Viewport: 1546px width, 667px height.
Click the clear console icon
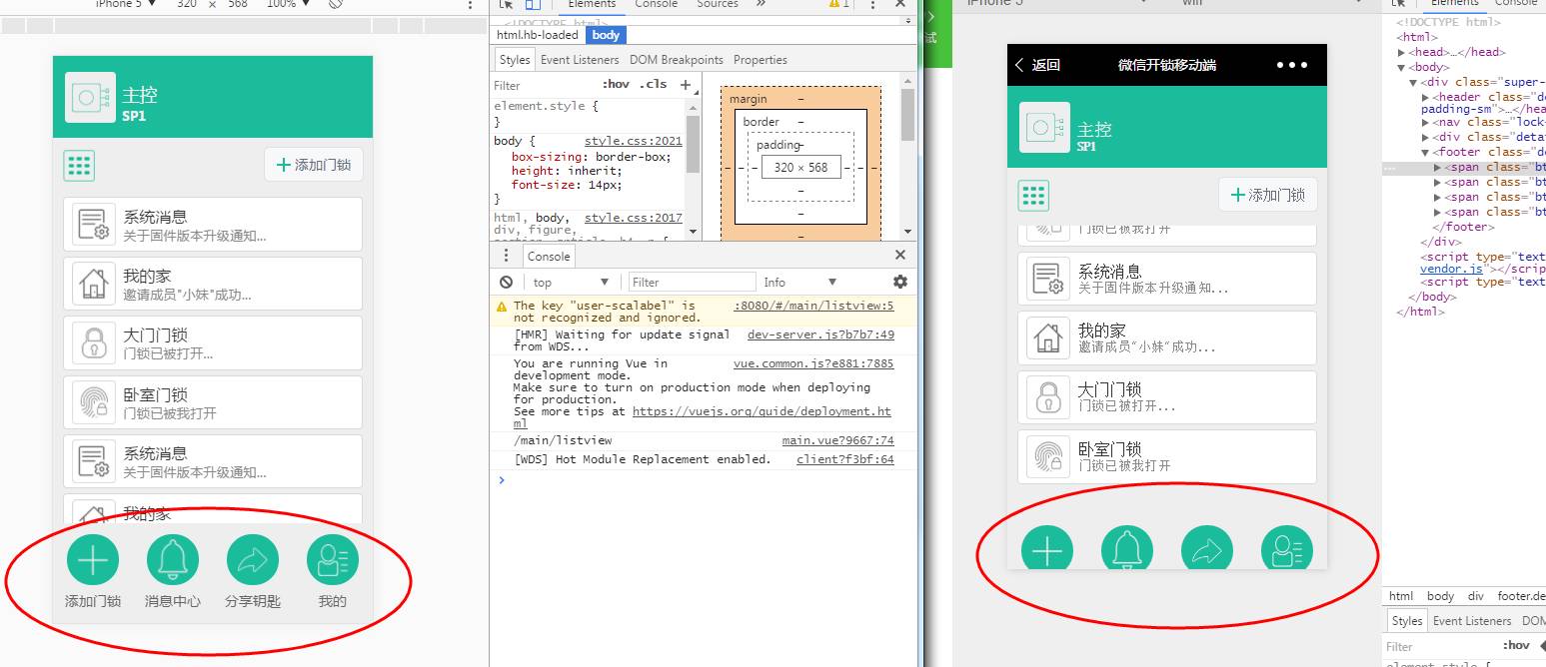click(x=507, y=283)
